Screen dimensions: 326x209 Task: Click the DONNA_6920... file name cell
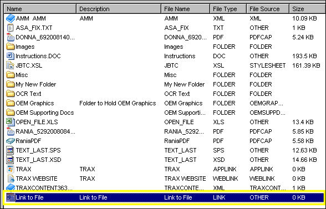pos(186,37)
